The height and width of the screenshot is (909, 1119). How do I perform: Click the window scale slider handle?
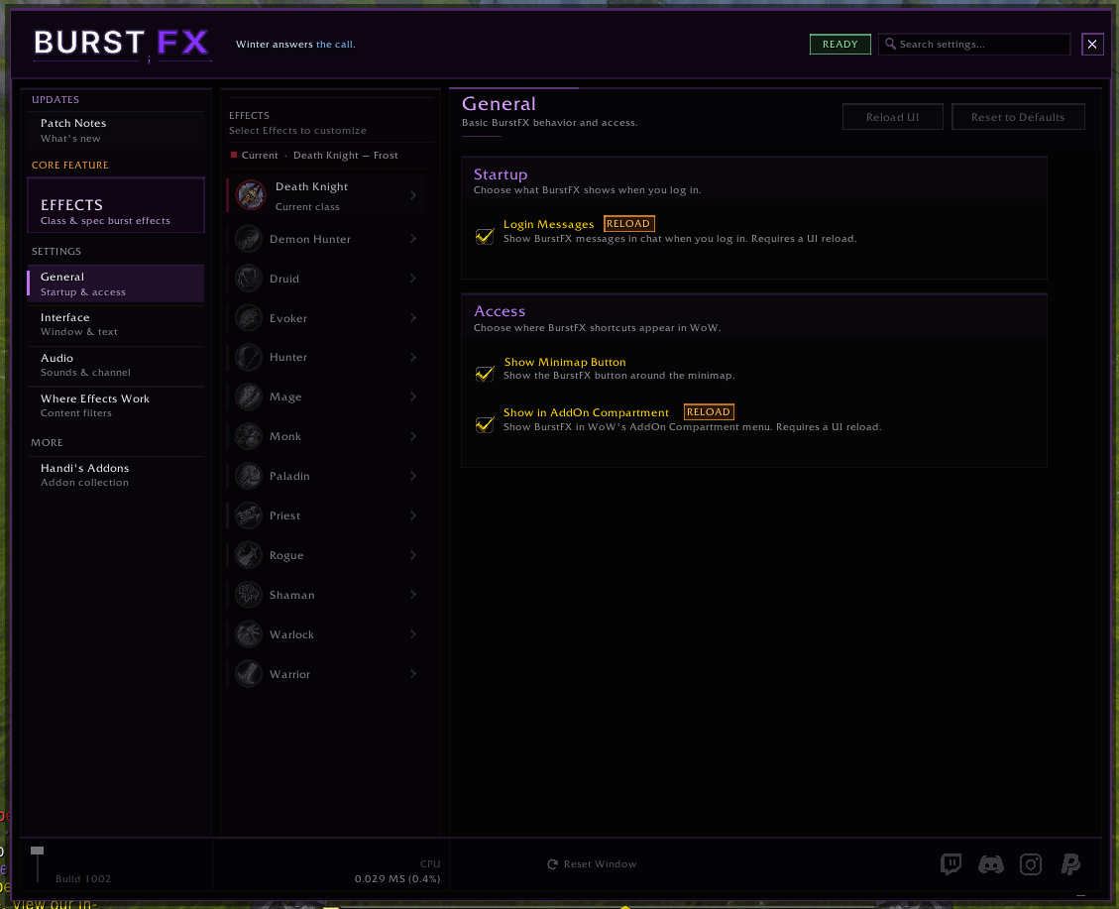[x=37, y=851]
